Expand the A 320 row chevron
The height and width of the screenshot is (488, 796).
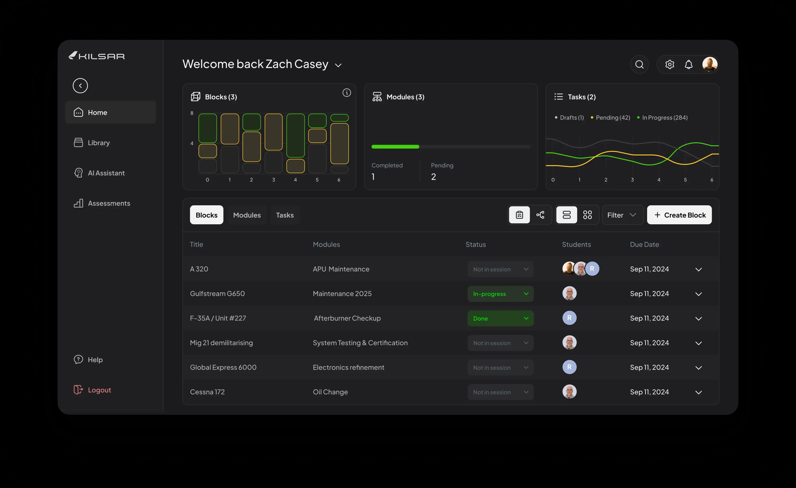(x=699, y=269)
